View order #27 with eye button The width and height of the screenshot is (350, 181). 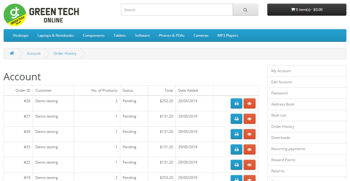click(249, 119)
